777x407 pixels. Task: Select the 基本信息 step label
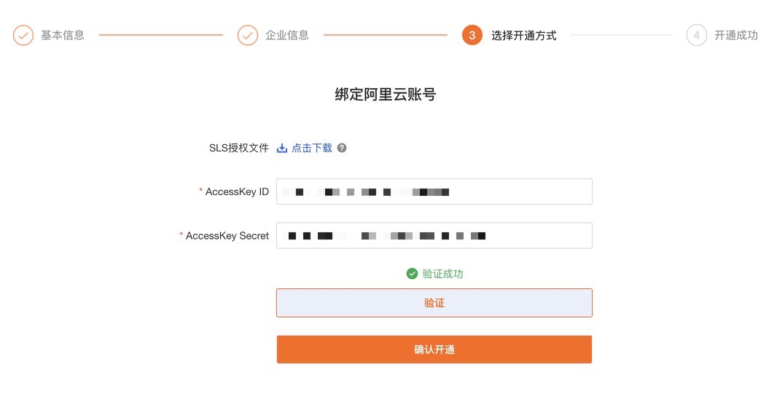(63, 35)
